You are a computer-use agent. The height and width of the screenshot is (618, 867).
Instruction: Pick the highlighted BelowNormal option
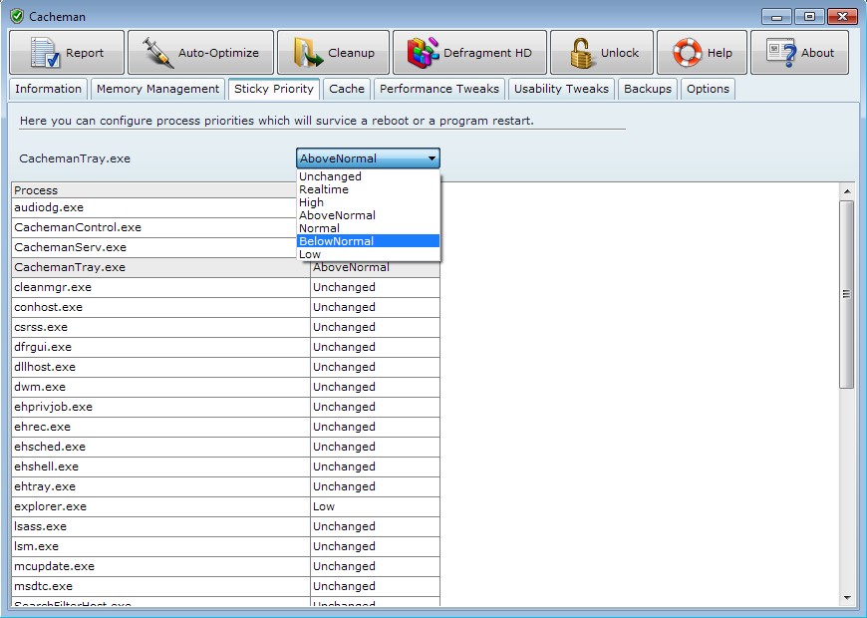pyautogui.click(x=369, y=241)
